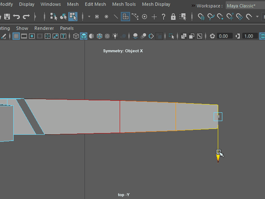The image size is (265, 199).
Task: Select by component type icon
Action: [73, 17]
